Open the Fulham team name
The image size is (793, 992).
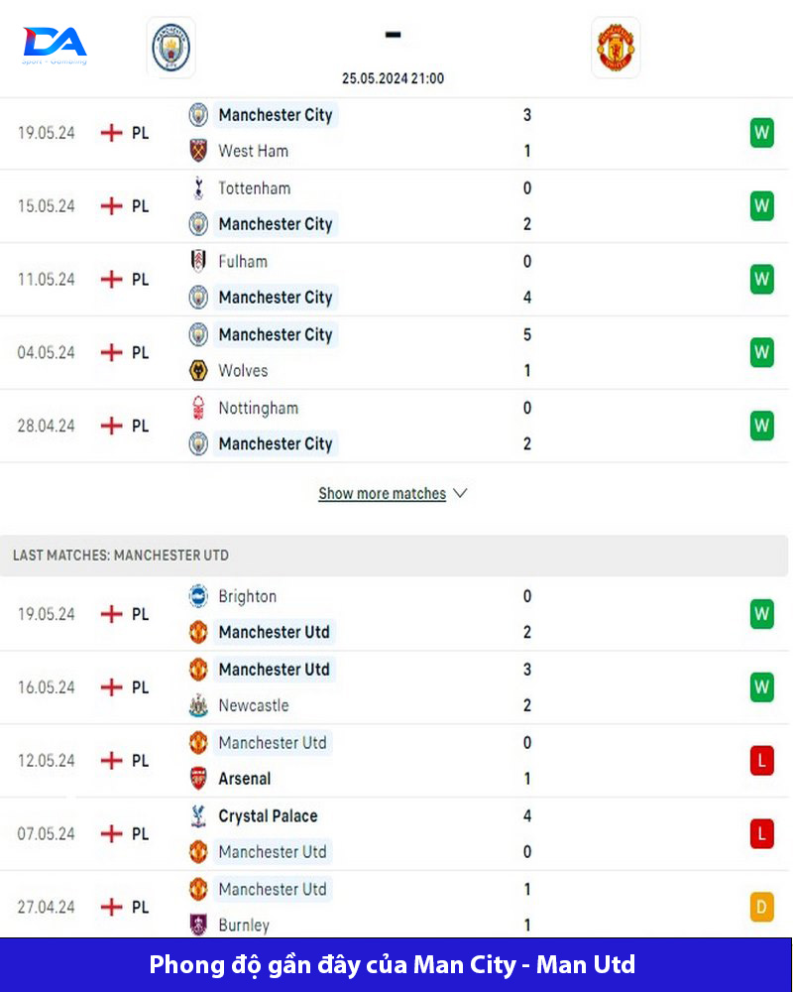(243, 261)
